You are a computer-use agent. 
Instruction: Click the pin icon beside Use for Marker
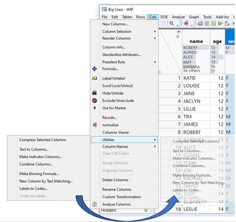(94, 108)
